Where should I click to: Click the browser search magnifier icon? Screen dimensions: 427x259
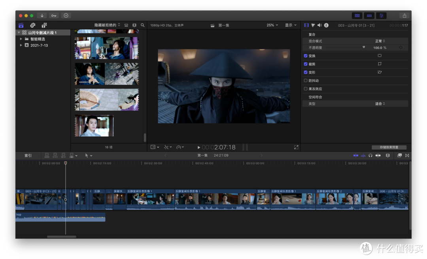click(142, 25)
